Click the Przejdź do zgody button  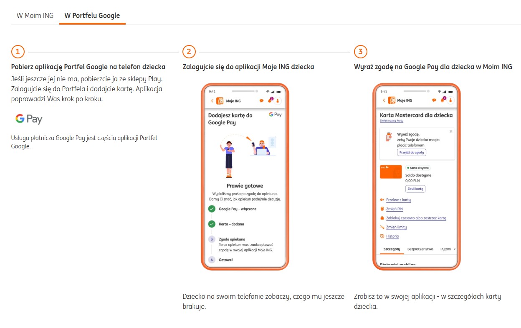411,152
